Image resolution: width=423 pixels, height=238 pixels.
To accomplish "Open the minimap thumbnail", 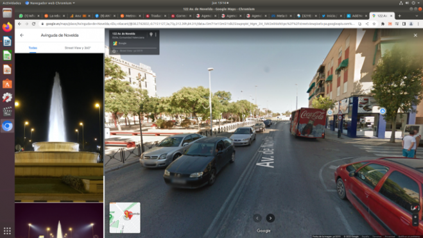I will pos(125,217).
